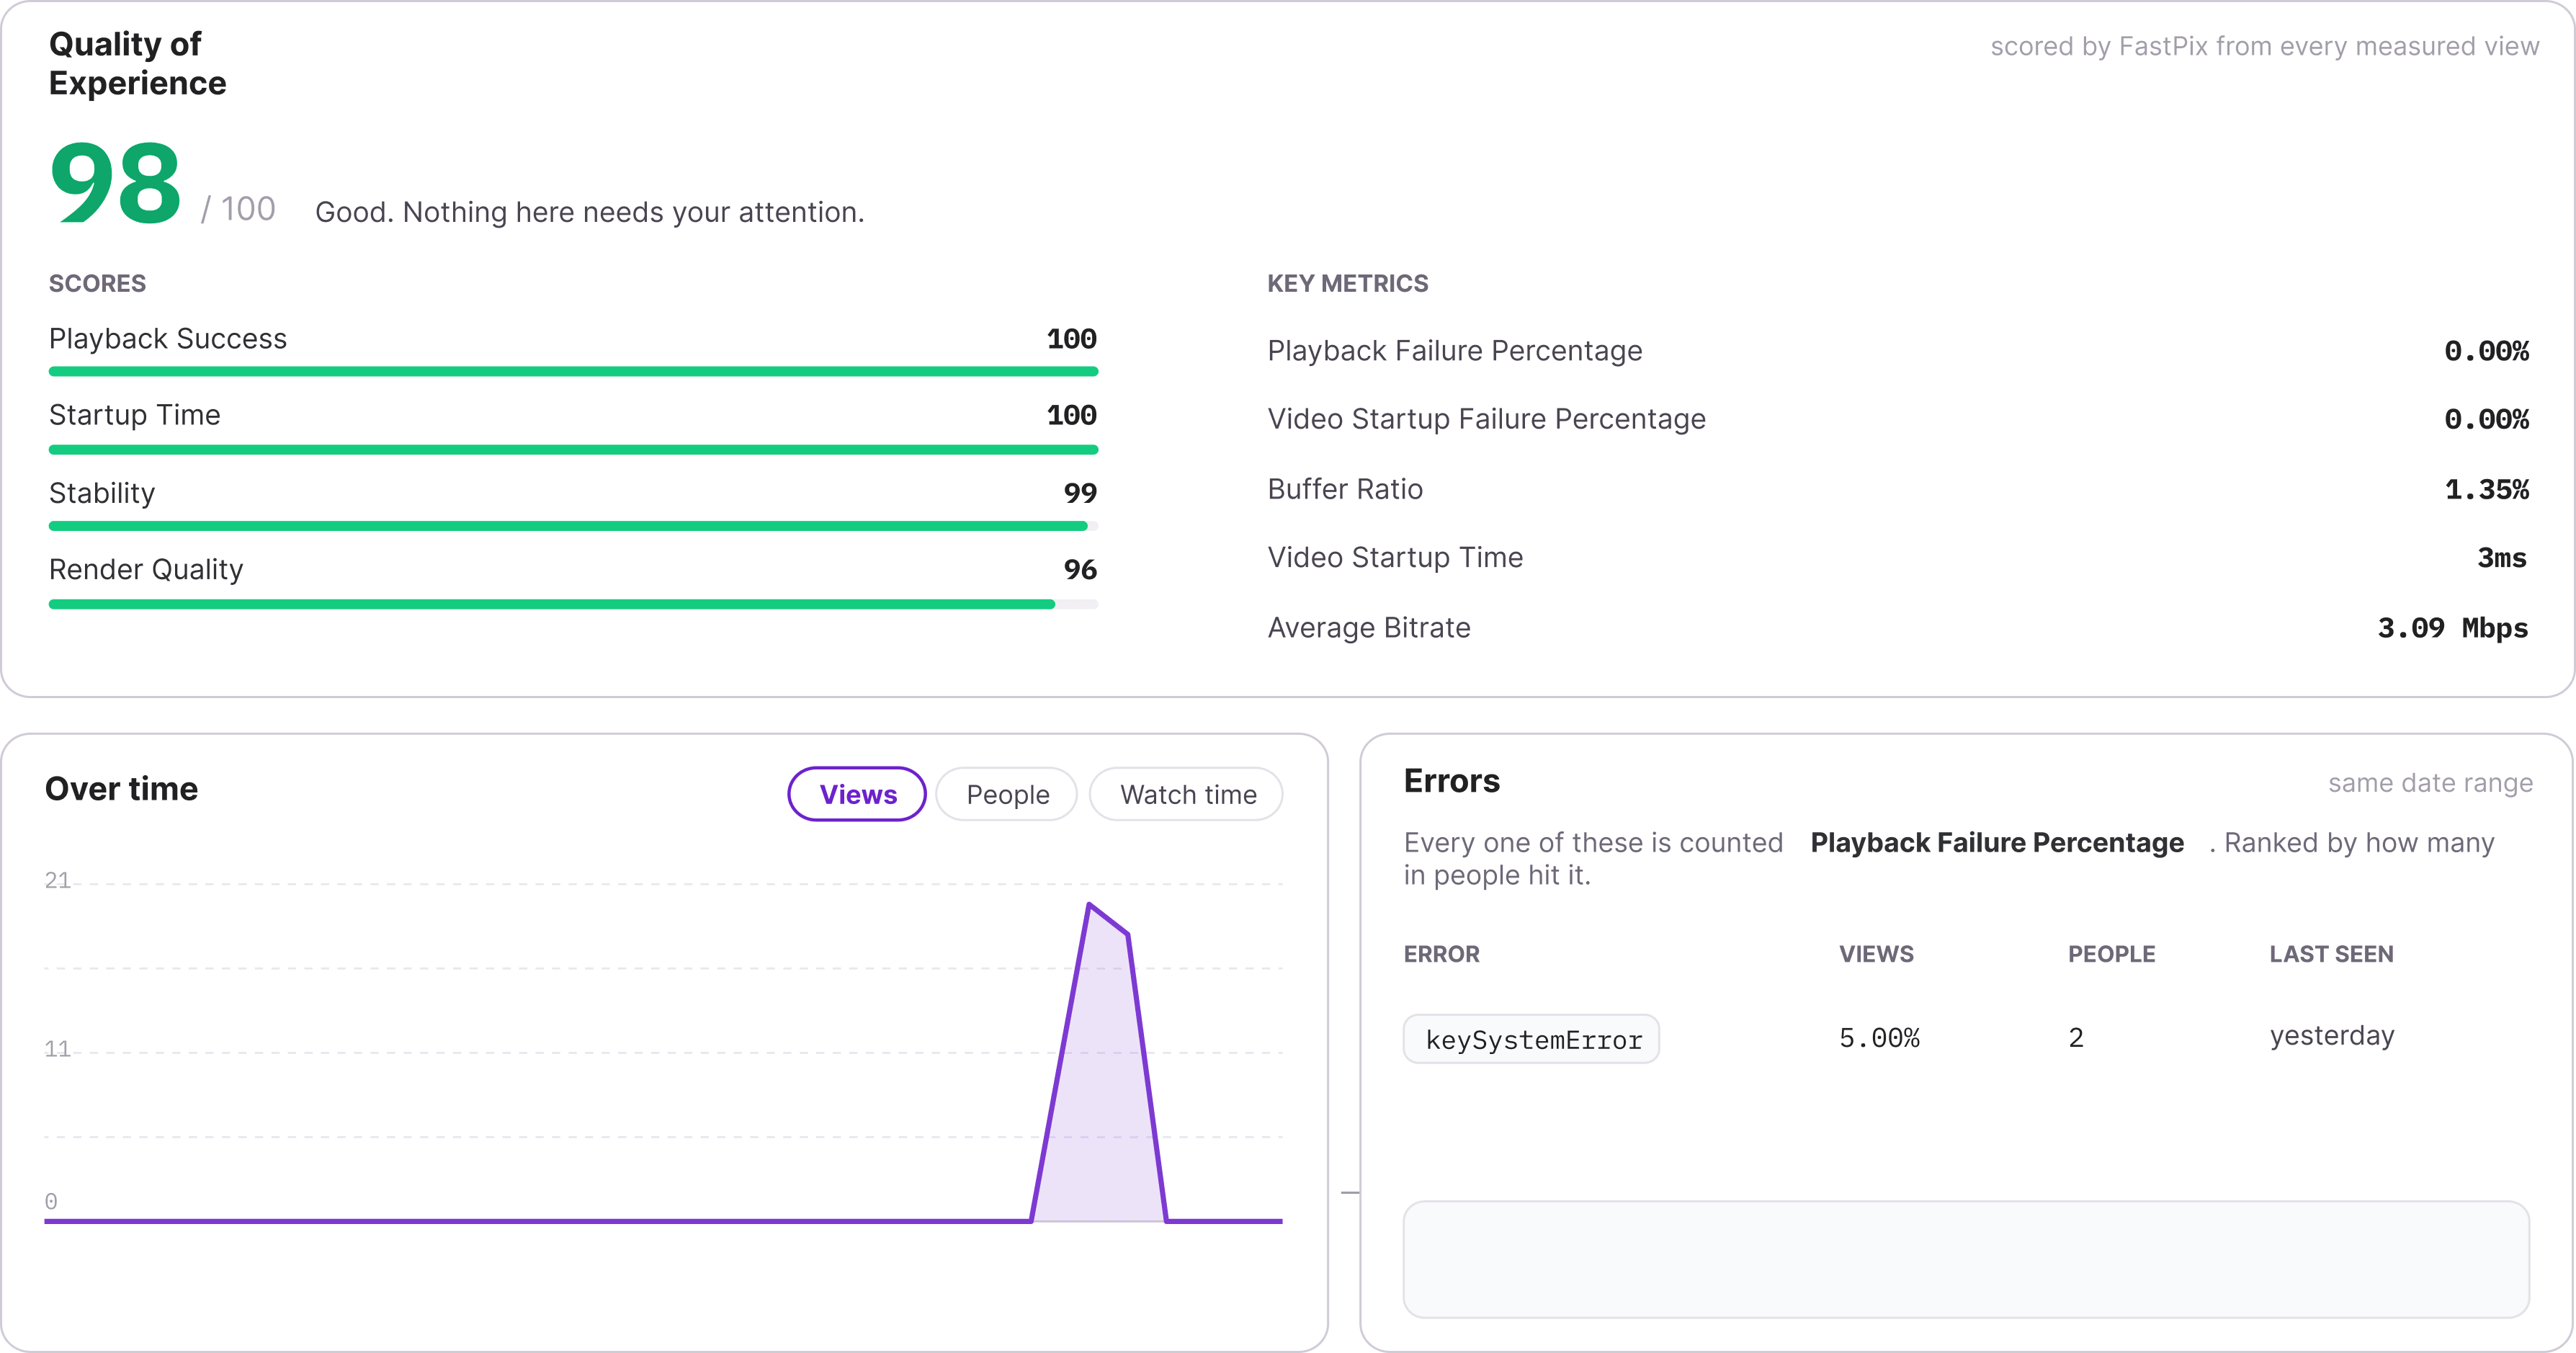Click the LAST SEEN column header
This screenshot has width=2576, height=1353.
click(2331, 954)
